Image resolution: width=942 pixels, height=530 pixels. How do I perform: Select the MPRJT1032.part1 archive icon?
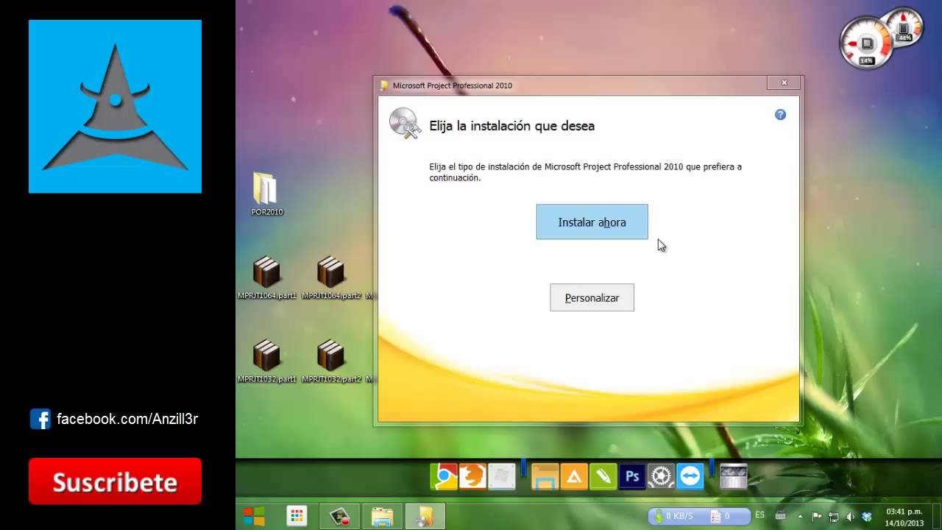266,361
